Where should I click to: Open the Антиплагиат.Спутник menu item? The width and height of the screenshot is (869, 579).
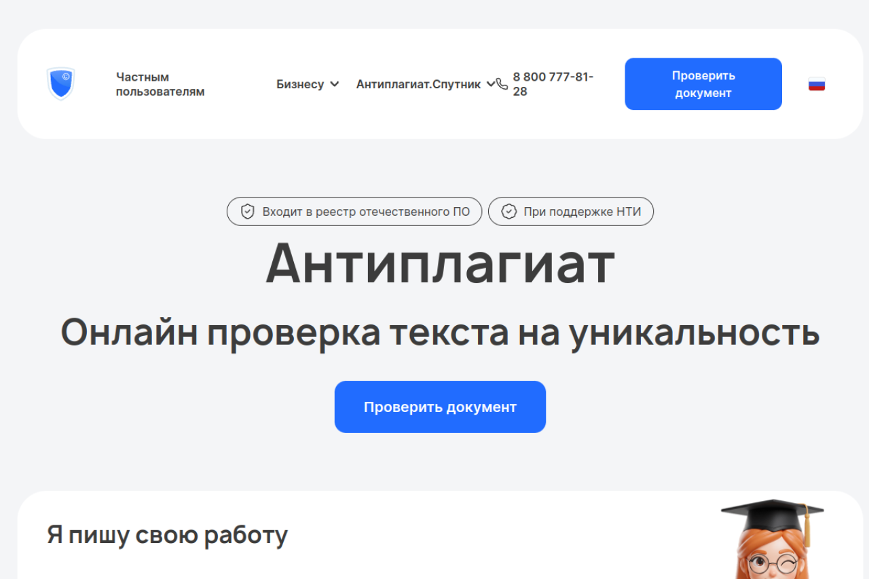418,84
